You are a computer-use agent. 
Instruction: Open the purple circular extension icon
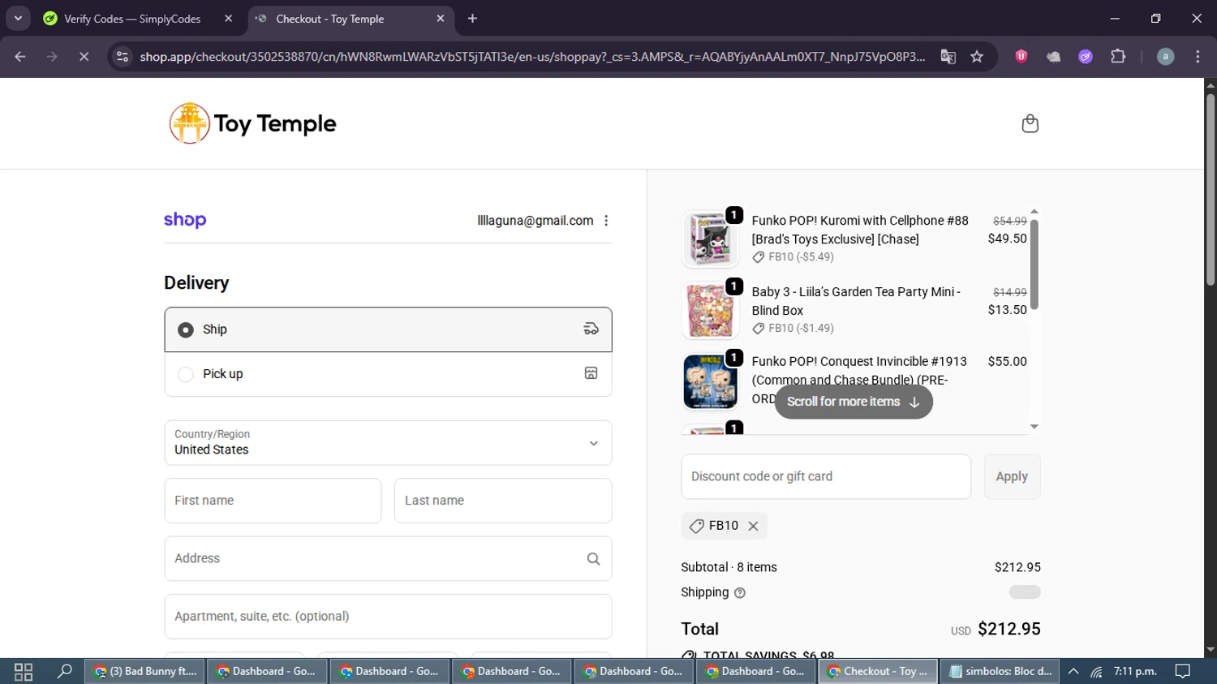(x=1086, y=56)
